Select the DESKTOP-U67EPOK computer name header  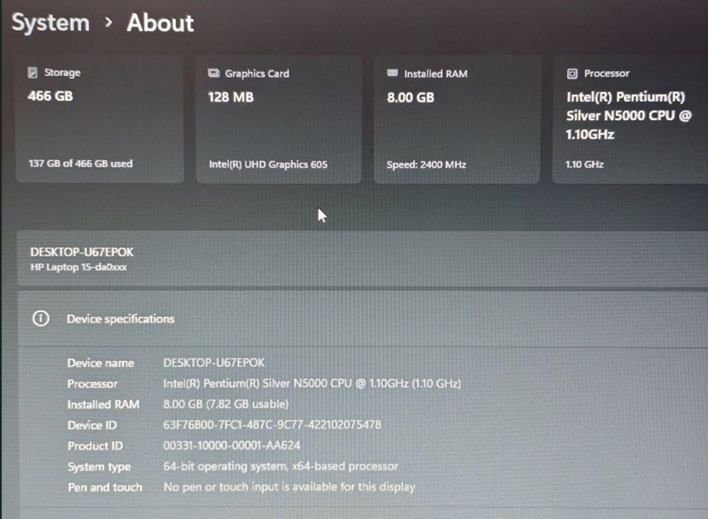pos(82,252)
